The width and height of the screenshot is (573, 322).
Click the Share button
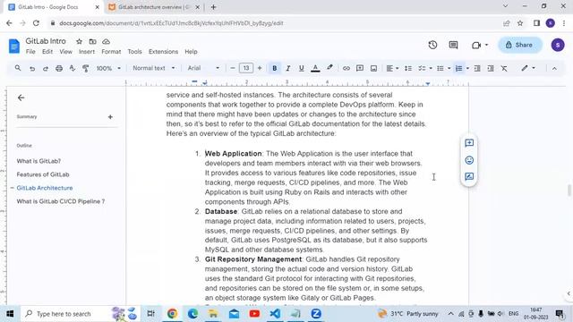pos(519,45)
